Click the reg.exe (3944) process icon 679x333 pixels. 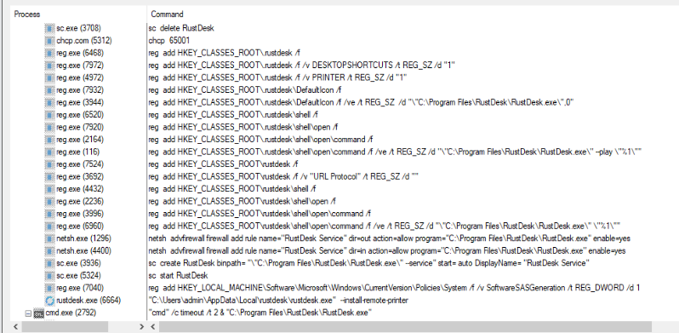tap(50, 102)
